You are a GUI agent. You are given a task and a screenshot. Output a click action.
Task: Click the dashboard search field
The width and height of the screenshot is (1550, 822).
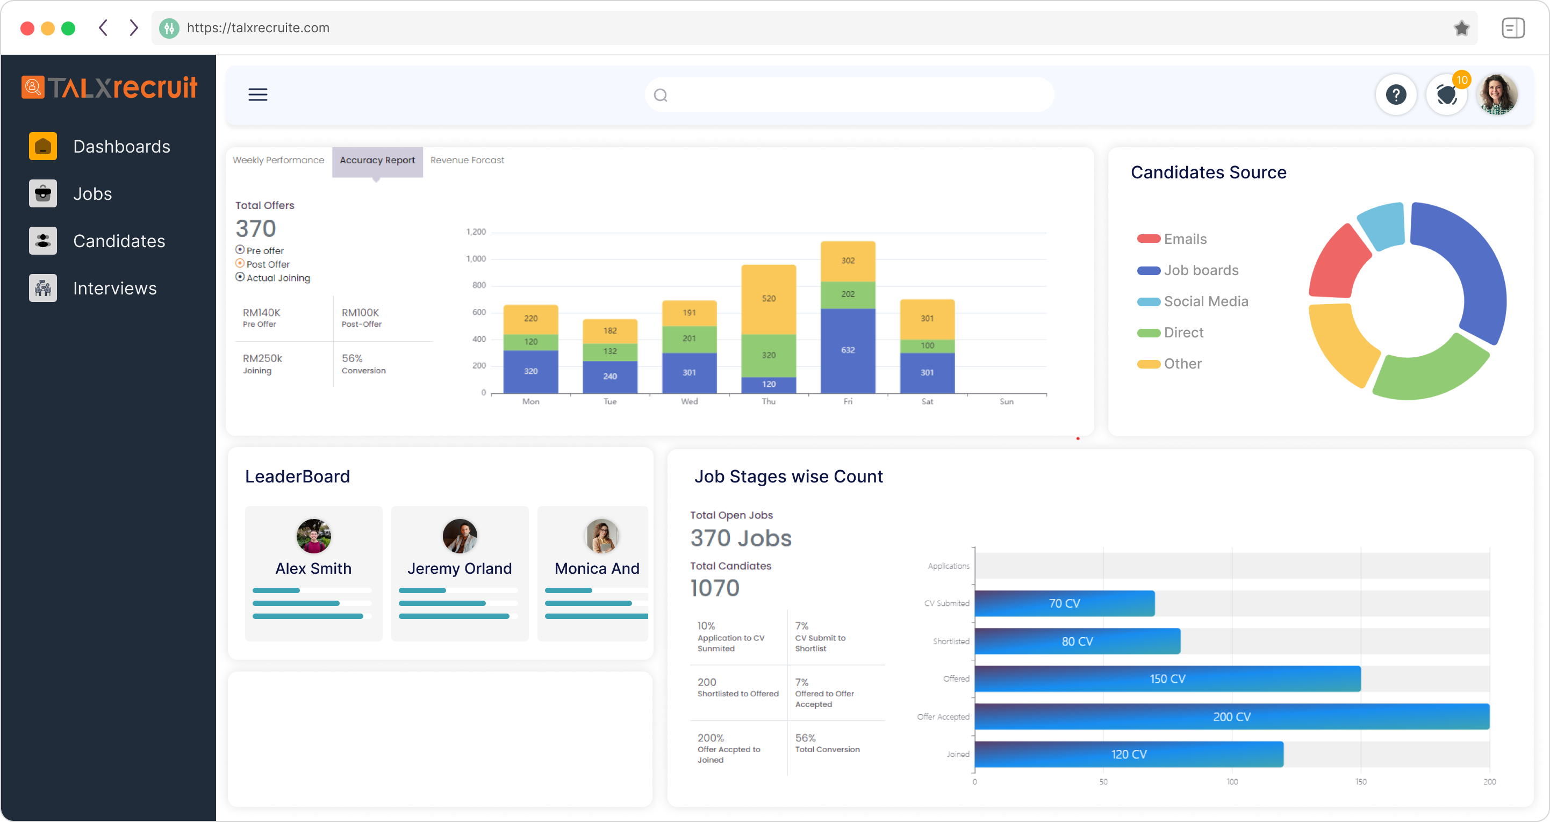tap(849, 95)
